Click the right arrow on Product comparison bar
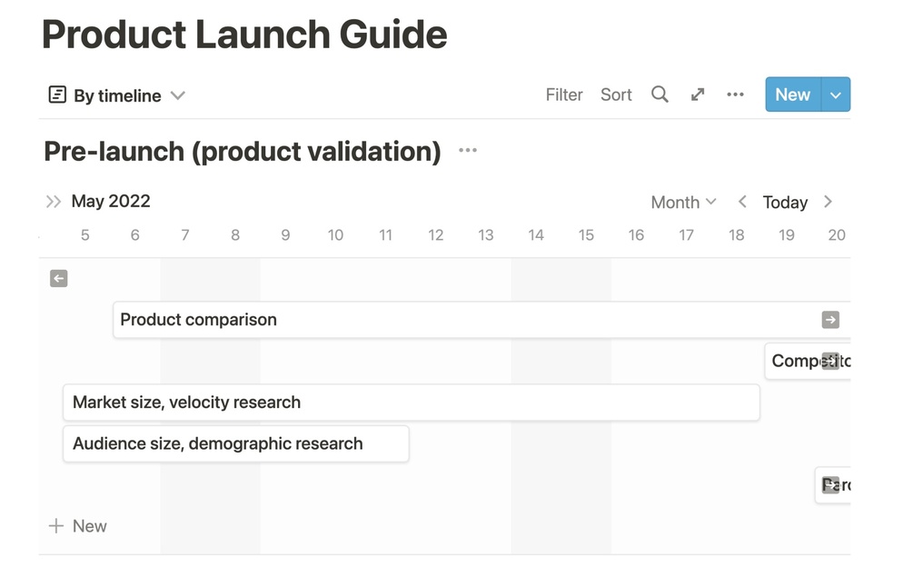The height and width of the screenshot is (567, 913). (x=830, y=320)
